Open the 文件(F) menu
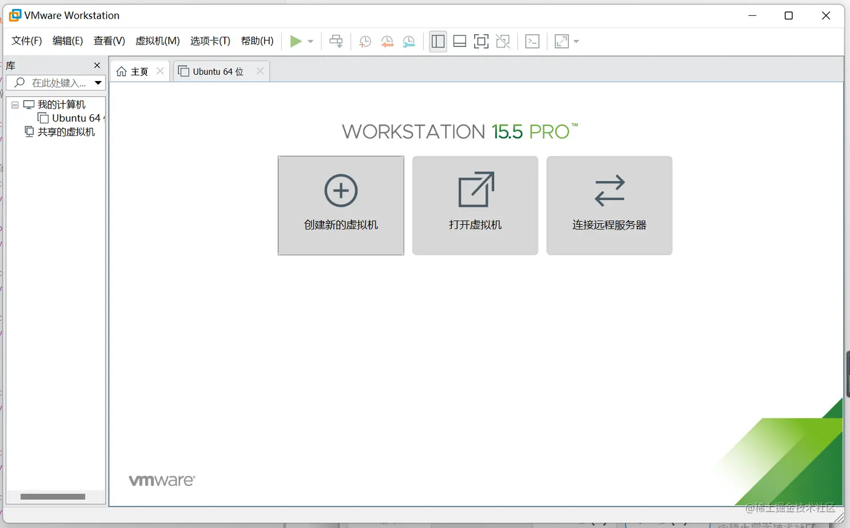The height and width of the screenshot is (528, 850). 26,40
